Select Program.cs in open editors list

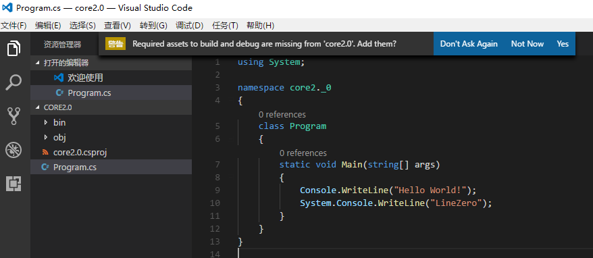pos(111,93)
